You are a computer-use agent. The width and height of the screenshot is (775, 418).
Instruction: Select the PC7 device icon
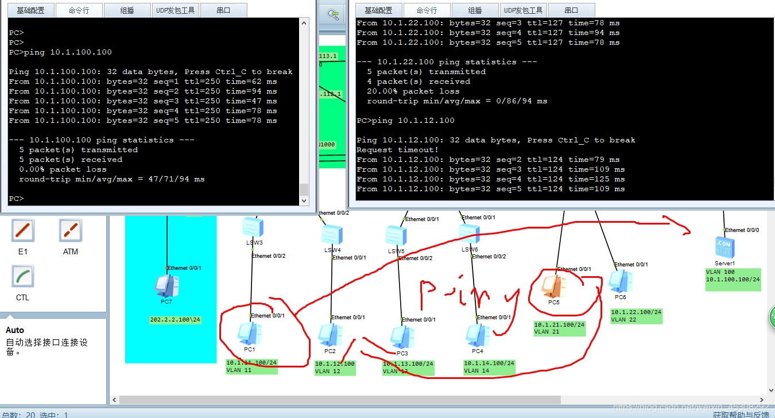166,286
